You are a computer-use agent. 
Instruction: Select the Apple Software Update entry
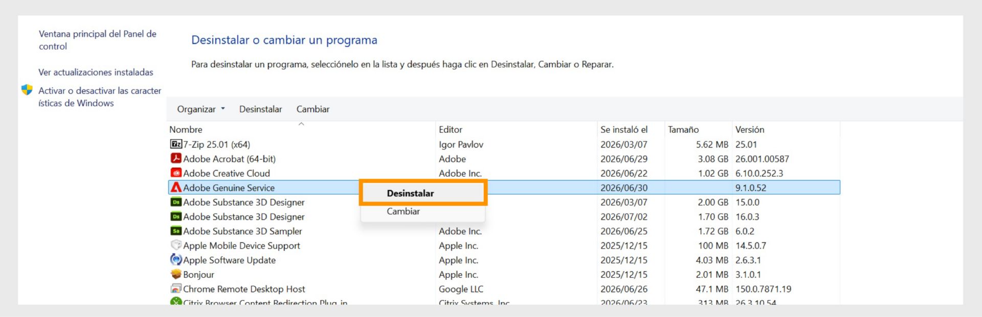504,260
